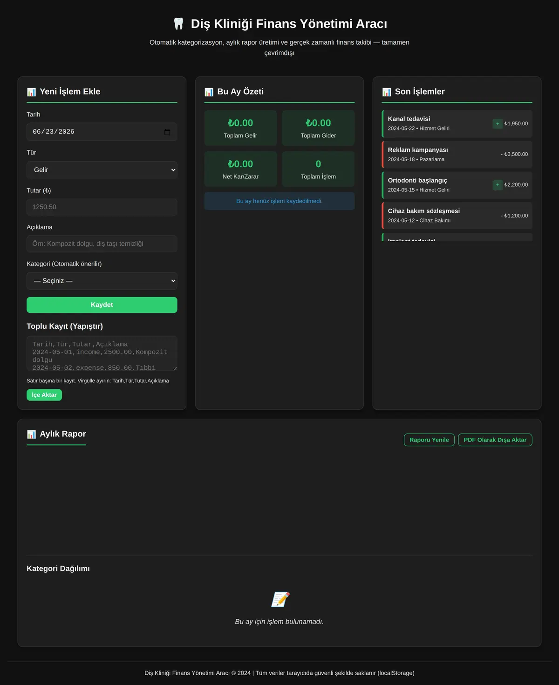Click the plus badge on Ortodonti başlangıç
The image size is (559, 685).
pyautogui.click(x=498, y=185)
